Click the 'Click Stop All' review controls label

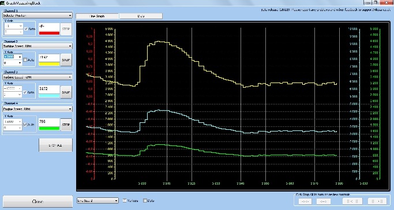(322, 194)
